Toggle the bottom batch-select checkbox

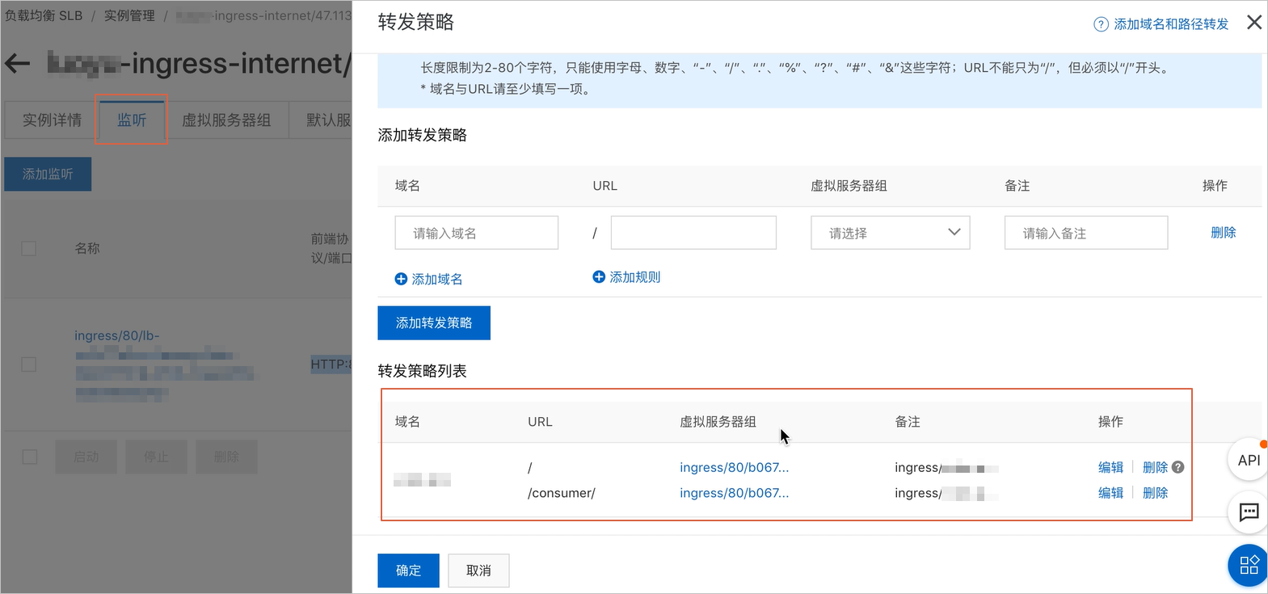point(30,457)
